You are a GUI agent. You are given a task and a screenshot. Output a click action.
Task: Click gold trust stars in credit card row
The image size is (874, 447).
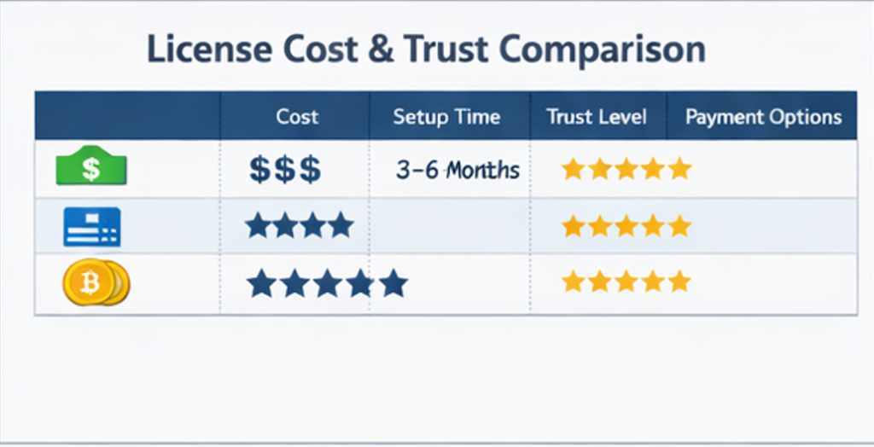pyautogui.click(x=626, y=226)
